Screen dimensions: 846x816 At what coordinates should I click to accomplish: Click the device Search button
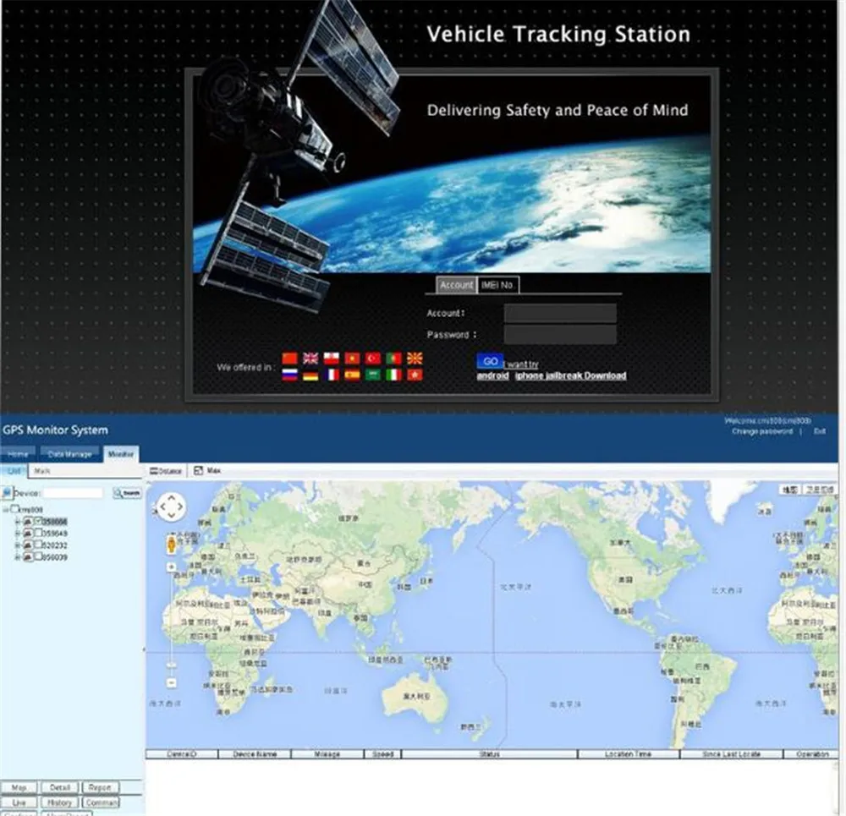[x=128, y=493]
